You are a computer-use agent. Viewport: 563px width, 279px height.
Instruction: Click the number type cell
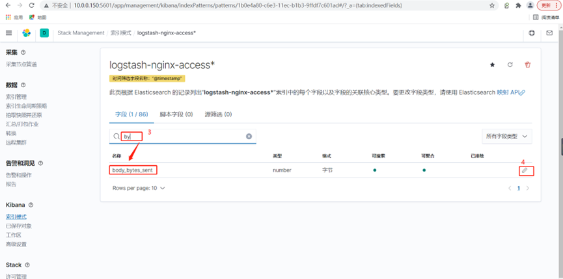click(282, 170)
